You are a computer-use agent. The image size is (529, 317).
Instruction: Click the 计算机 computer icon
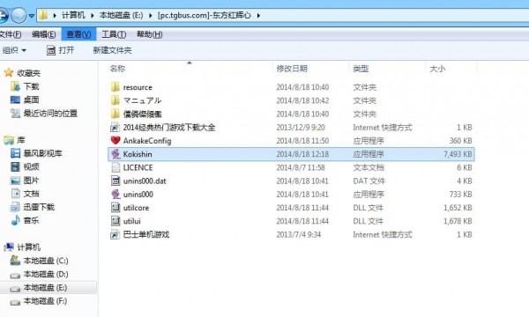(x=9, y=247)
